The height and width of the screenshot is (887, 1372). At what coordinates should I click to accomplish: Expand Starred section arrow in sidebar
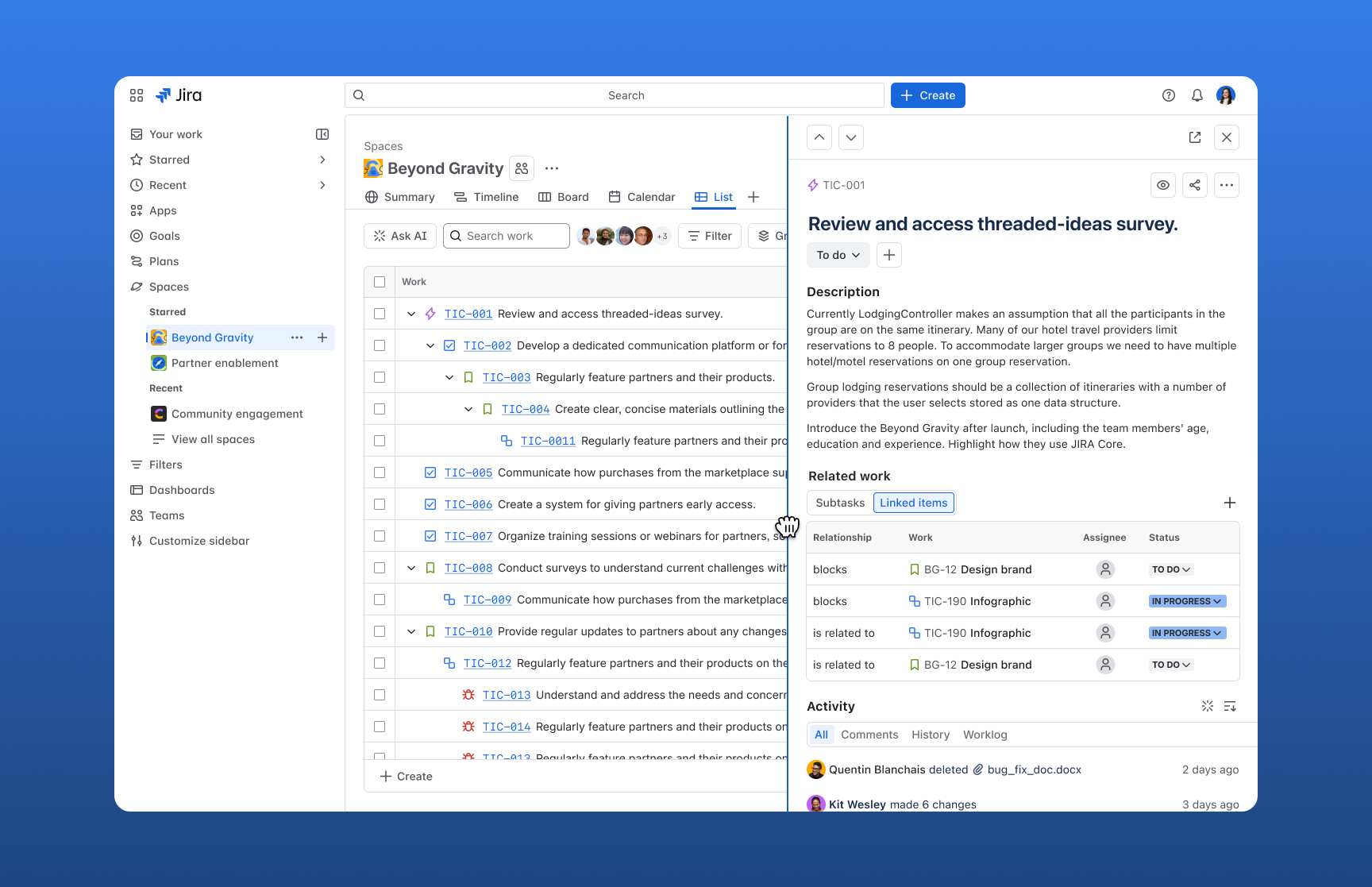(x=322, y=160)
